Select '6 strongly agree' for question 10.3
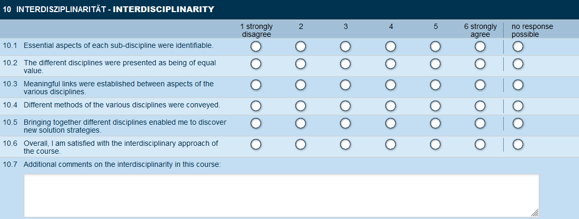 pyautogui.click(x=480, y=85)
